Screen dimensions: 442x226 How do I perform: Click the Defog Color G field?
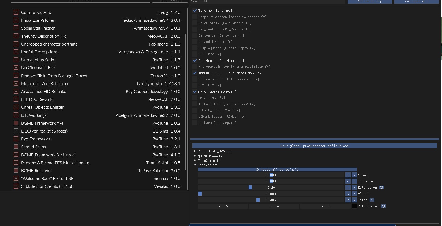(x=274, y=206)
